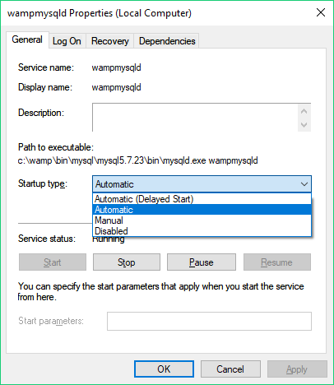The width and height of the screenshot is (334, 385).
Task: Confirm changes with OK
Action: pyautogui.click(x=164, y=369)
